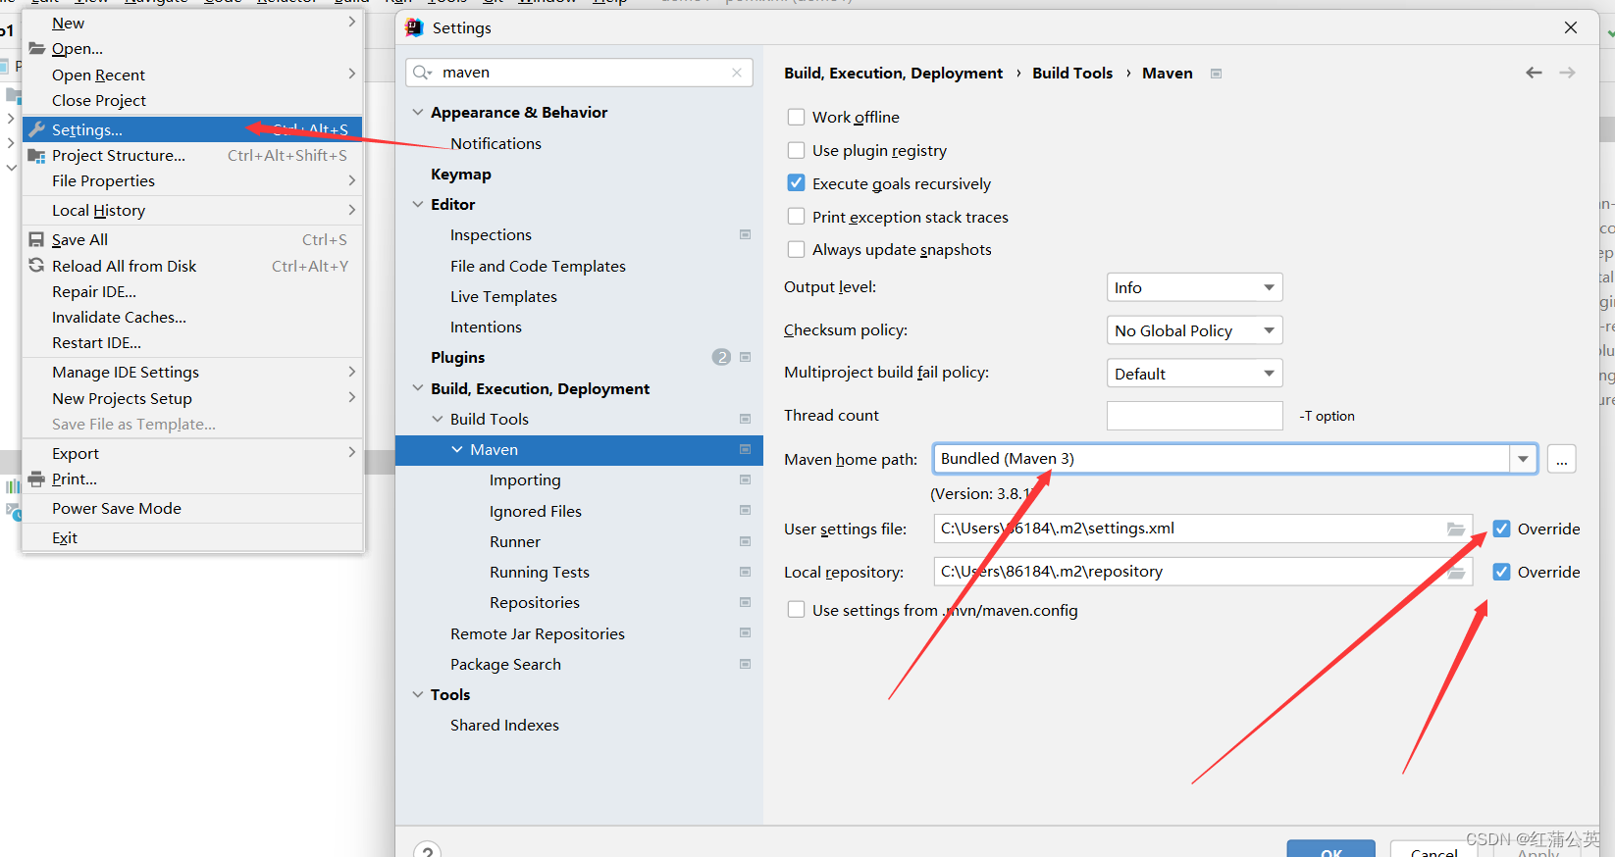
Task: Click the Reload All from Disk icon
Action: coord(36,266)
